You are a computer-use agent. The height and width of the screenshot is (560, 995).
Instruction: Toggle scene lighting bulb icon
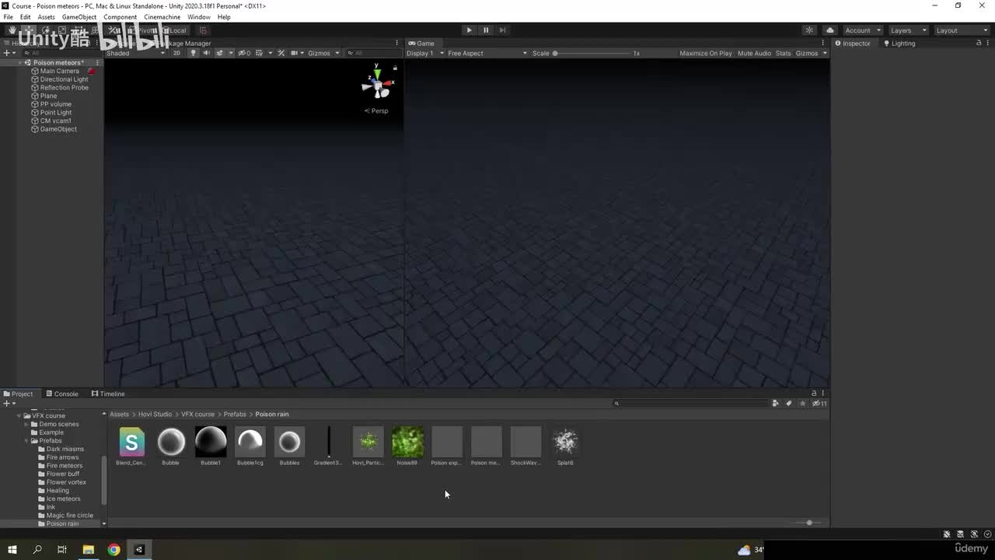pos(193,53)
